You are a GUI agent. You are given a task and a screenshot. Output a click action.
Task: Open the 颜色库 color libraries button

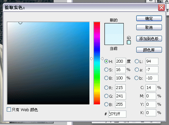pyautogui.click(x=149, y=50)
